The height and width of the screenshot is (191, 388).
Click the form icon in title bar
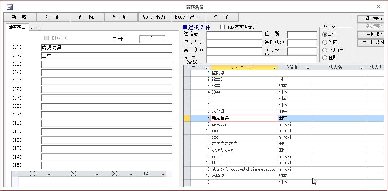tap(10, 7)
